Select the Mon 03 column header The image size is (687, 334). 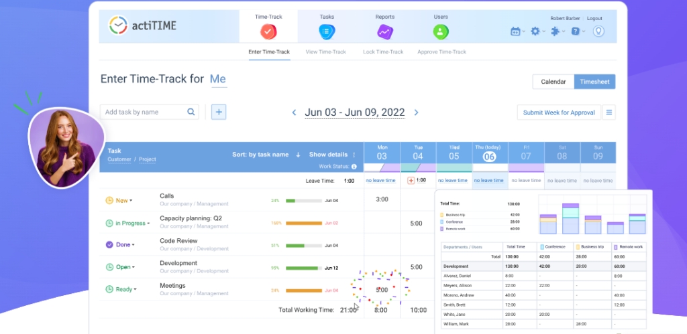(x=382, y=153)
